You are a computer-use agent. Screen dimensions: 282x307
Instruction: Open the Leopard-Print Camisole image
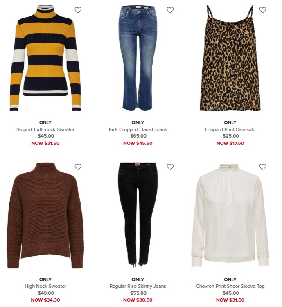[x=230, y=58]
